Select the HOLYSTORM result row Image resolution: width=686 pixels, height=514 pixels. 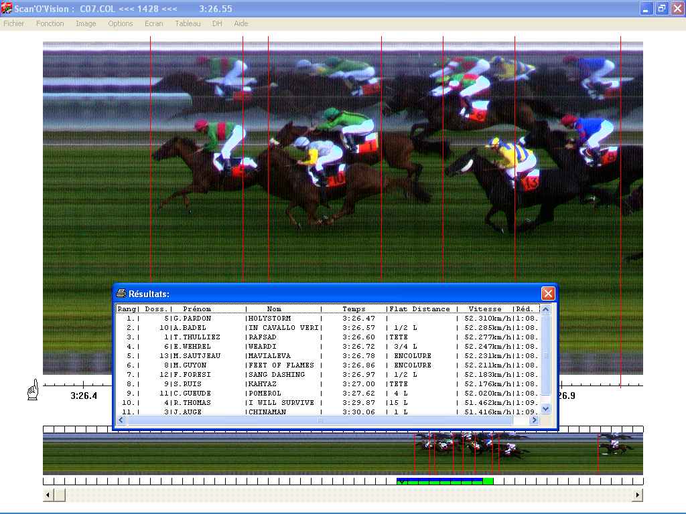[327, 318]
